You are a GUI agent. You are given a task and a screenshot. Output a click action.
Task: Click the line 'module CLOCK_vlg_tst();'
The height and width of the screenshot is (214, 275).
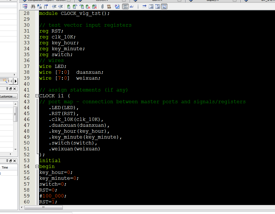[x=74, y=13]
